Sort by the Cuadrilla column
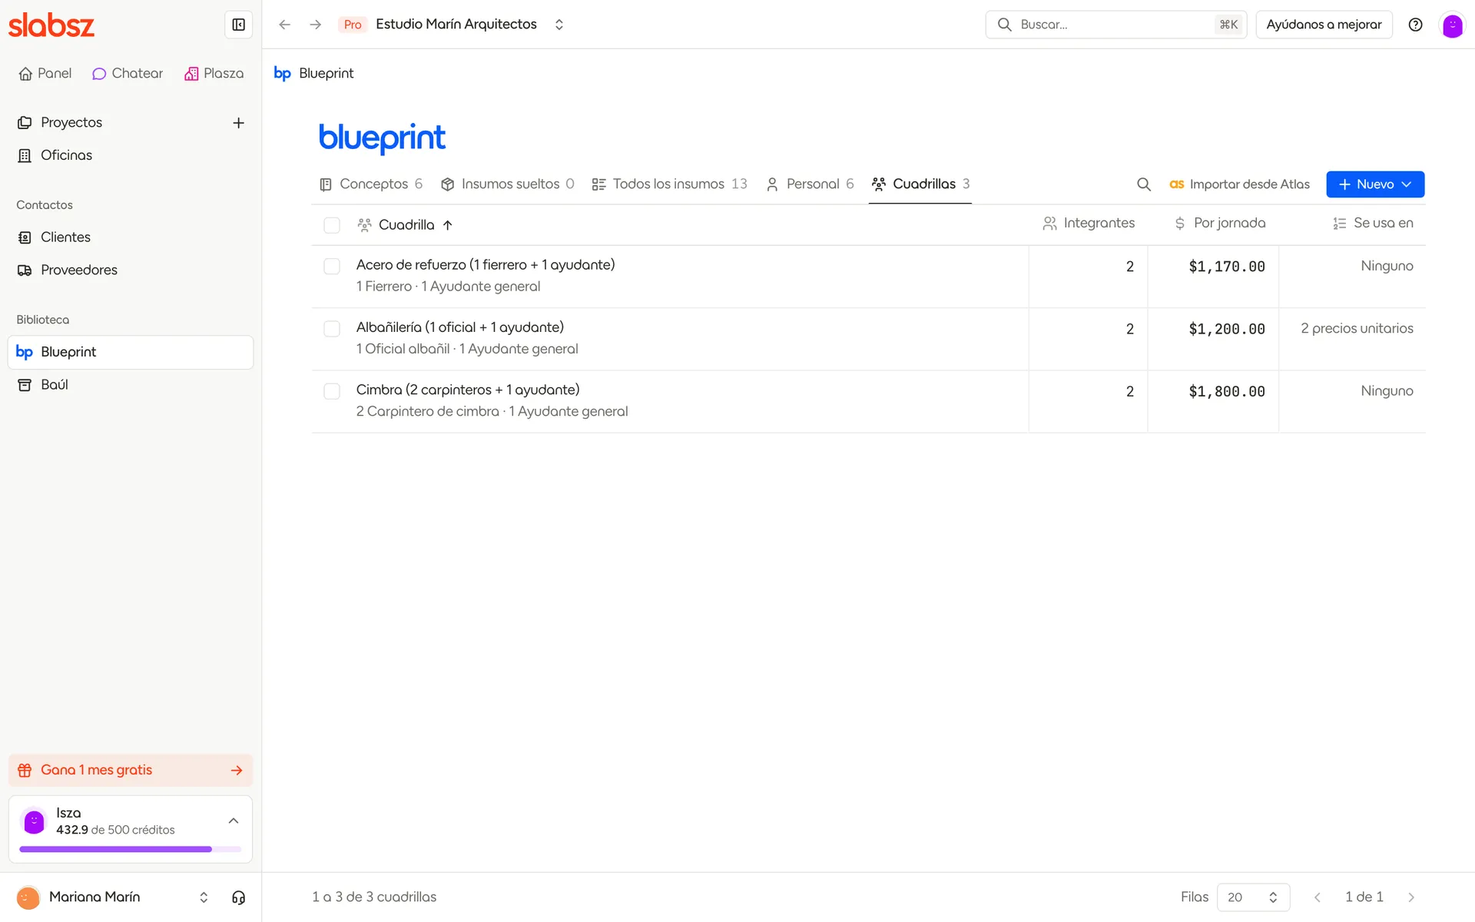This screenshot has width=1475, height=922. coord(406,225)
